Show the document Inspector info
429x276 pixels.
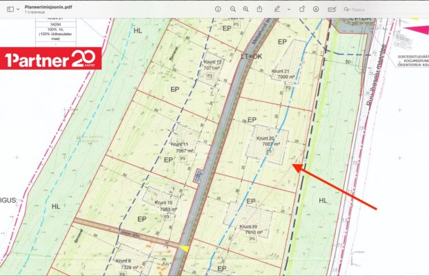[217, 10]
